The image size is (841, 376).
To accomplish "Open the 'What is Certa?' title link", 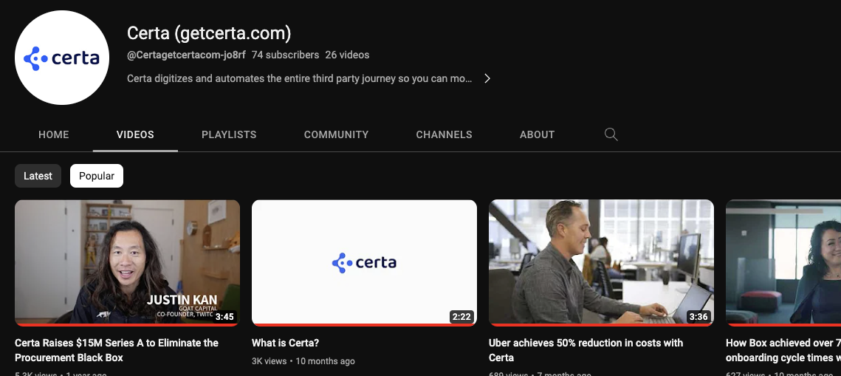I will [x=285, y=343].
